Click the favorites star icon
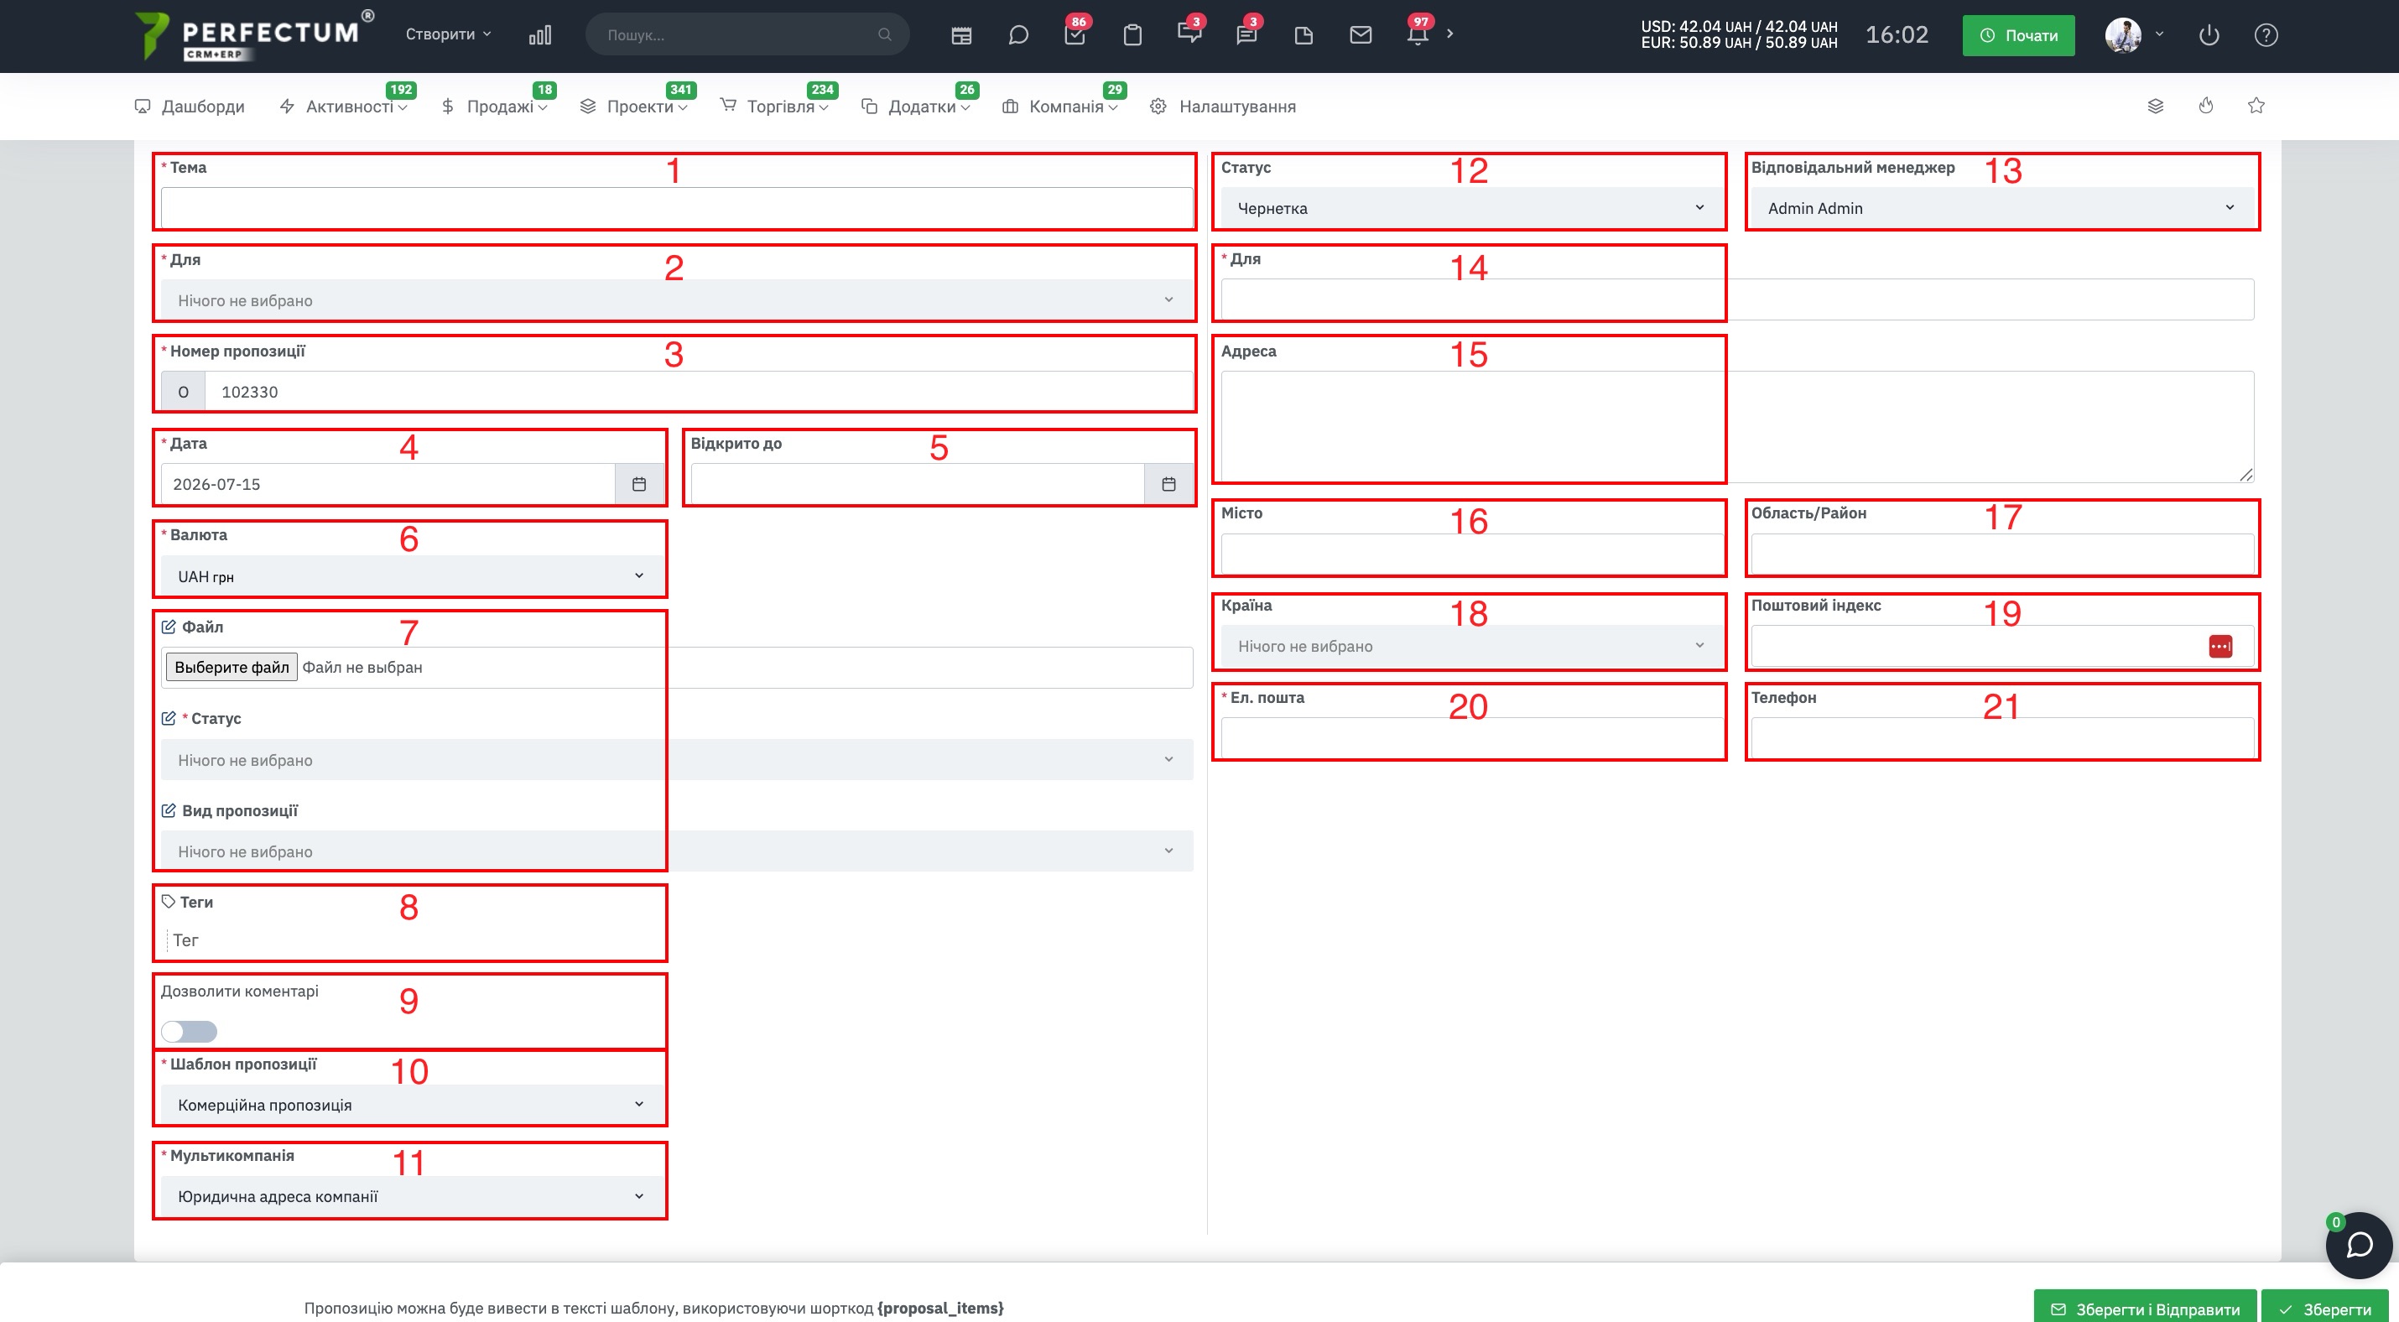Viewport: 2399px width, 1322px height. 2256,105
